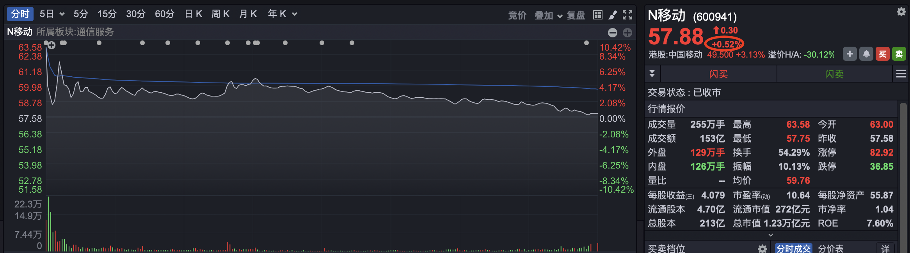The width and height of the screenshot is (910, 253).
Task: Toggle 竞价 auction view
Action: (x=517, y=15)
